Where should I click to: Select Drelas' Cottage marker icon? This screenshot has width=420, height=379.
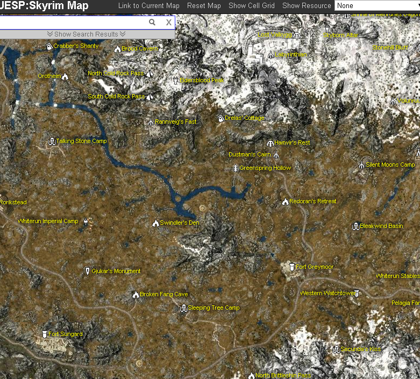point(220,118)
